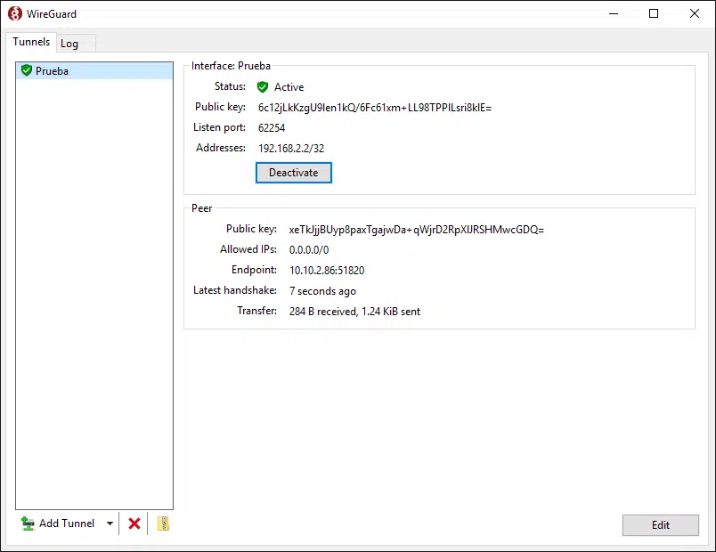Maximize the WireGuard window
Image resolution: width=716 pixels, height=552 pixels.
point(654,13)
